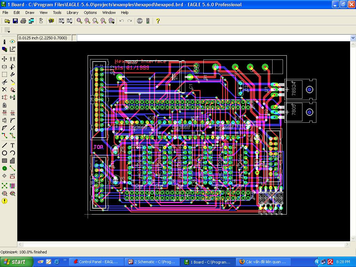
Task: Open the Tools menu
Action: [x=57, y=13]
